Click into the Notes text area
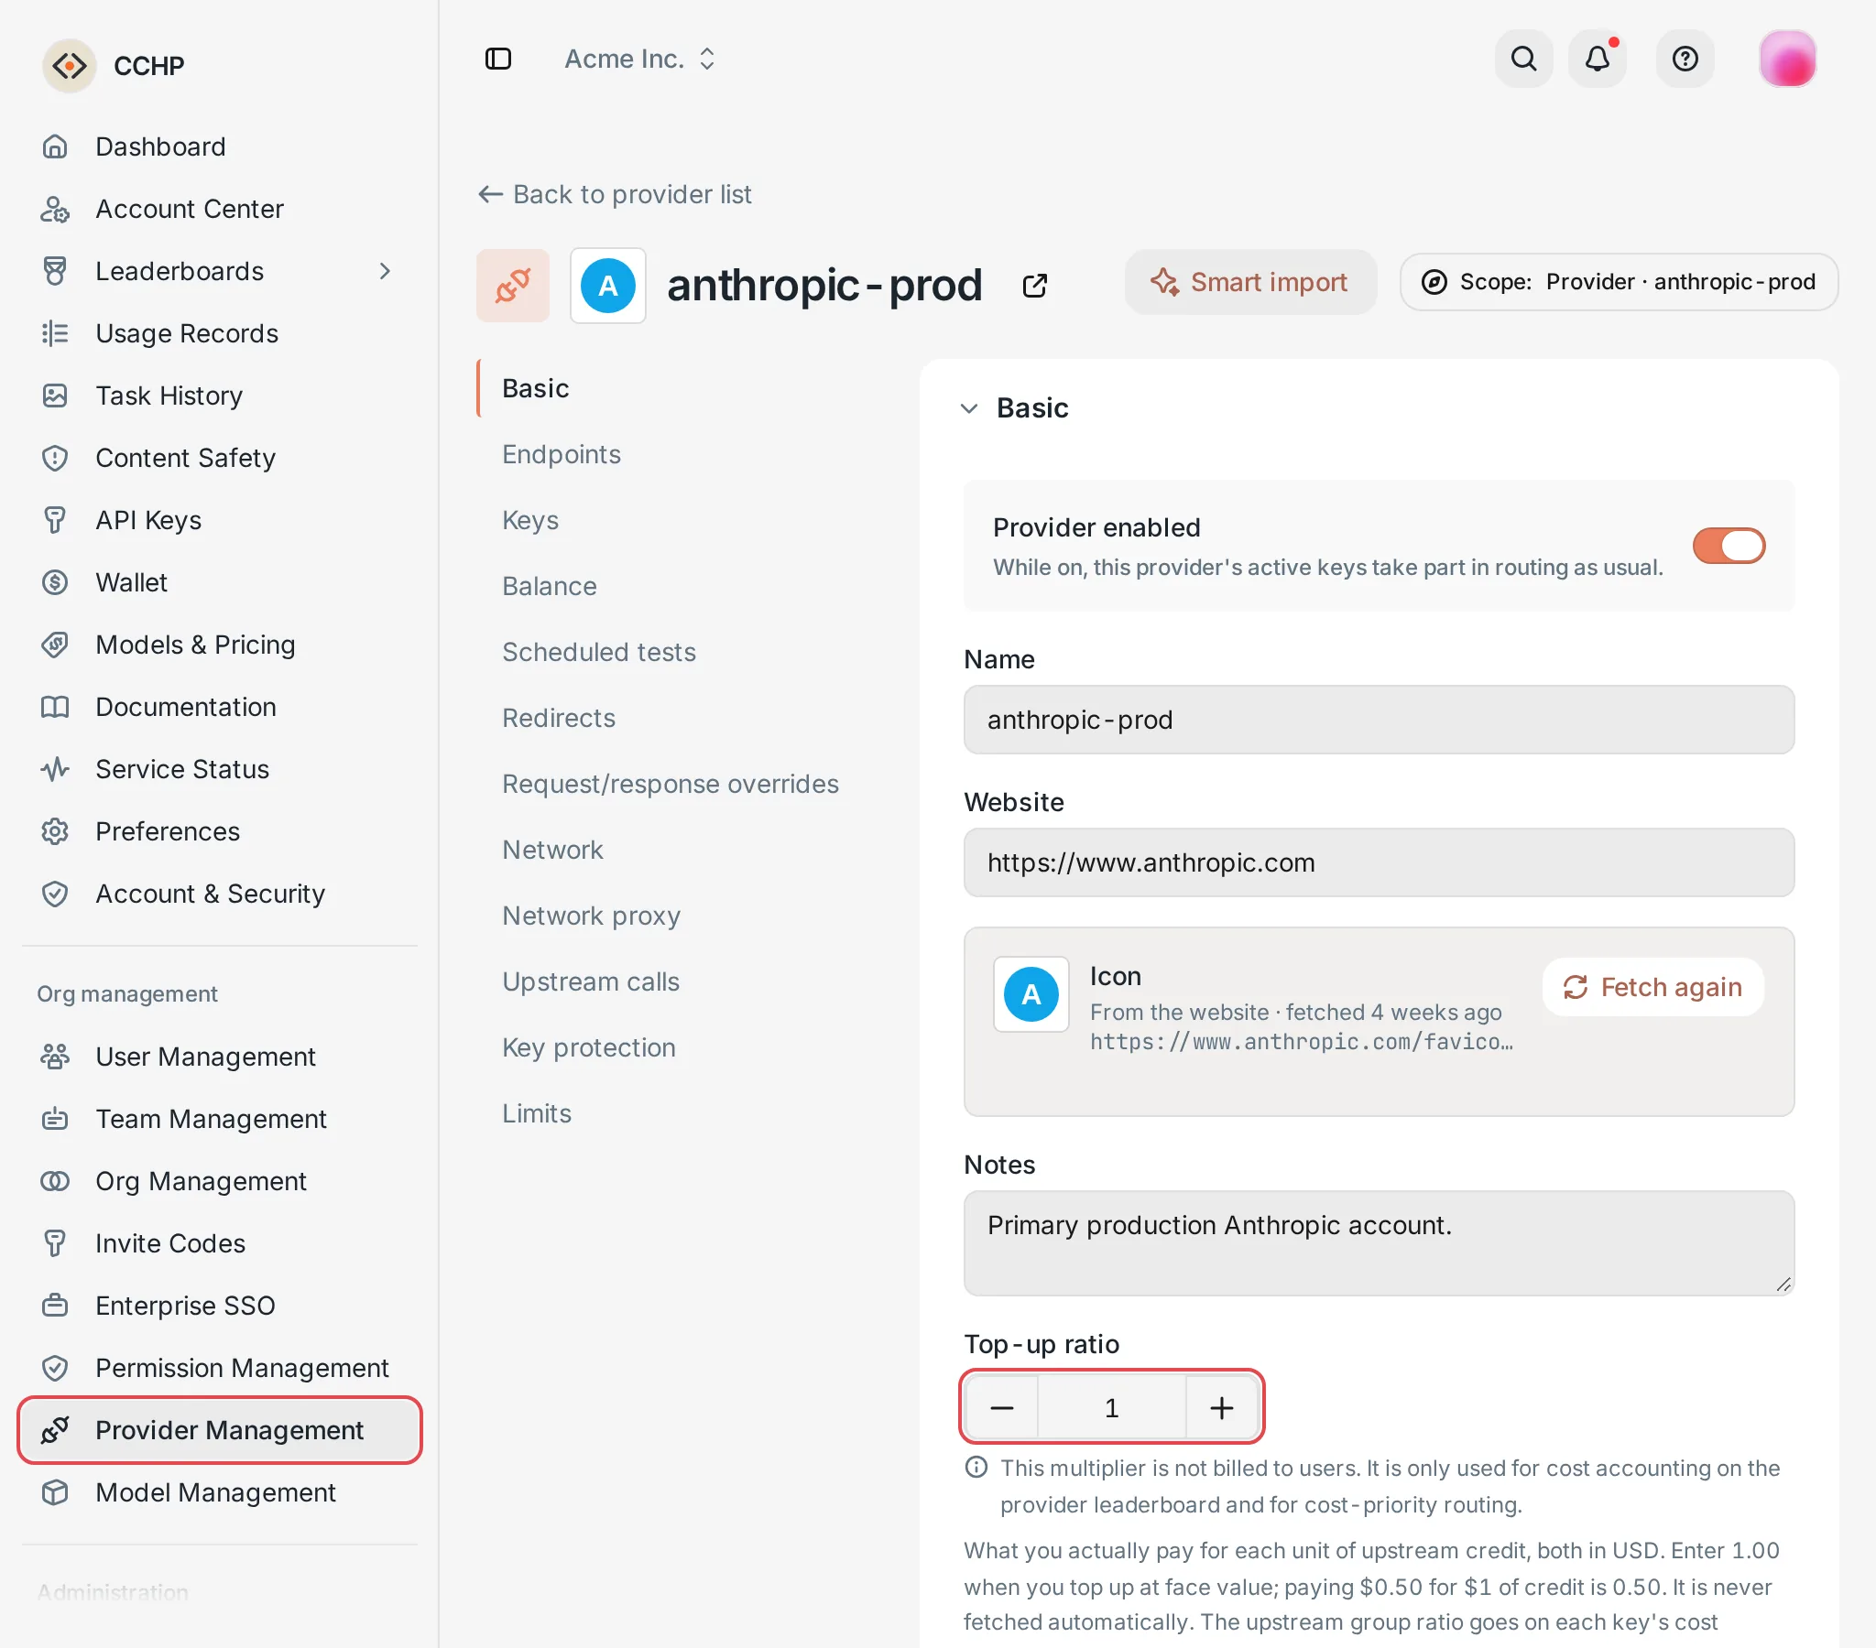Image resolution: width=1876 pixels, height=1648 pixels. 1379,1242
